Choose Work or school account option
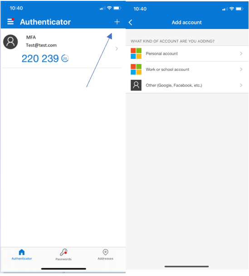The height and width of the screenshot is (276, 249). [x=187, y=69]
